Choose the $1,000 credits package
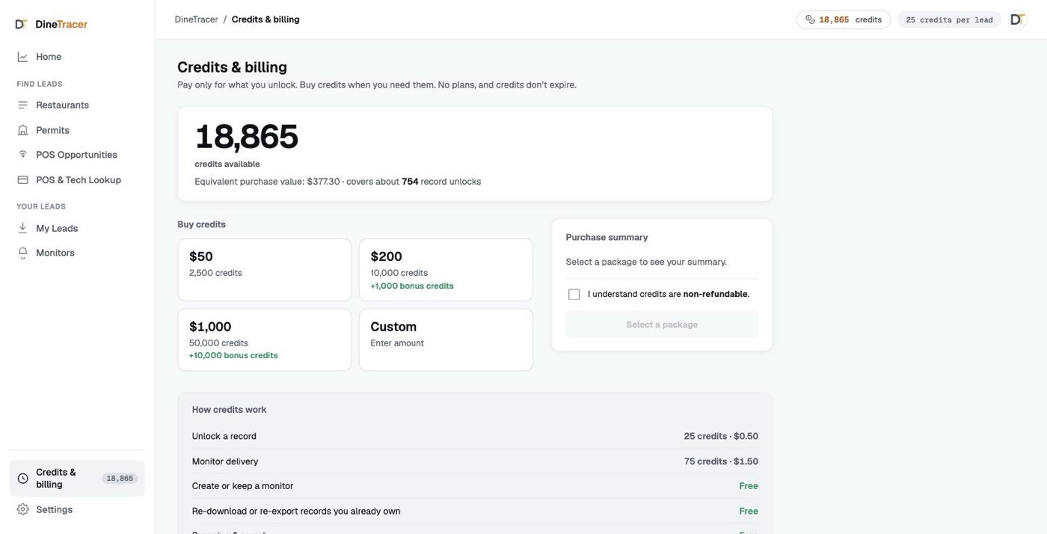 [264, 340]
